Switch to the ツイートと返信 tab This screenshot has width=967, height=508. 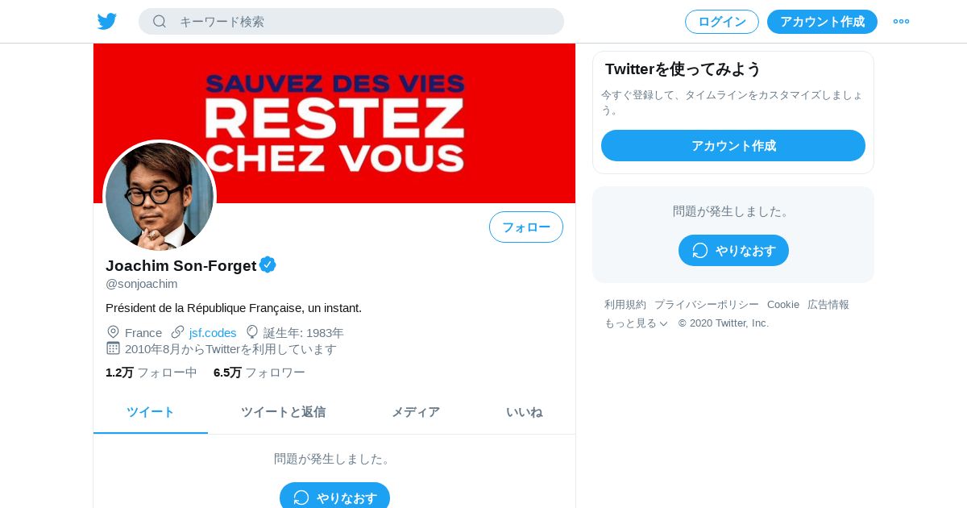[x=283, y=412]
